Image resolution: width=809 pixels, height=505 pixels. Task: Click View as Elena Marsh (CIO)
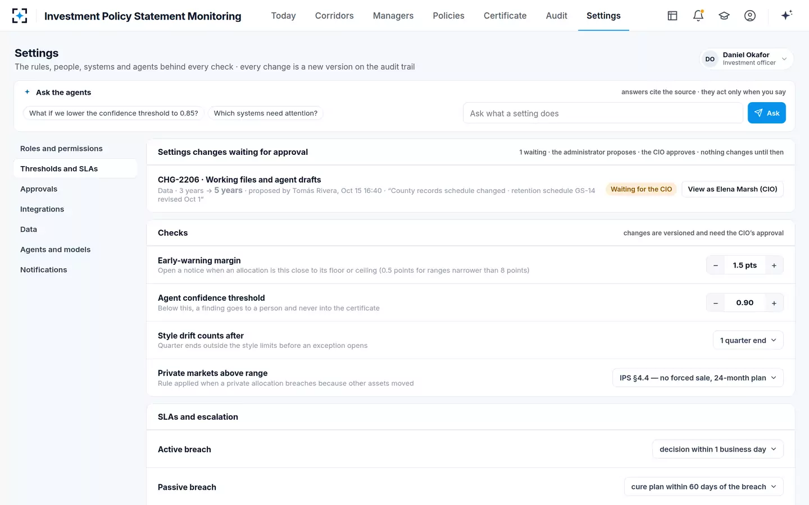pos(733,189)
